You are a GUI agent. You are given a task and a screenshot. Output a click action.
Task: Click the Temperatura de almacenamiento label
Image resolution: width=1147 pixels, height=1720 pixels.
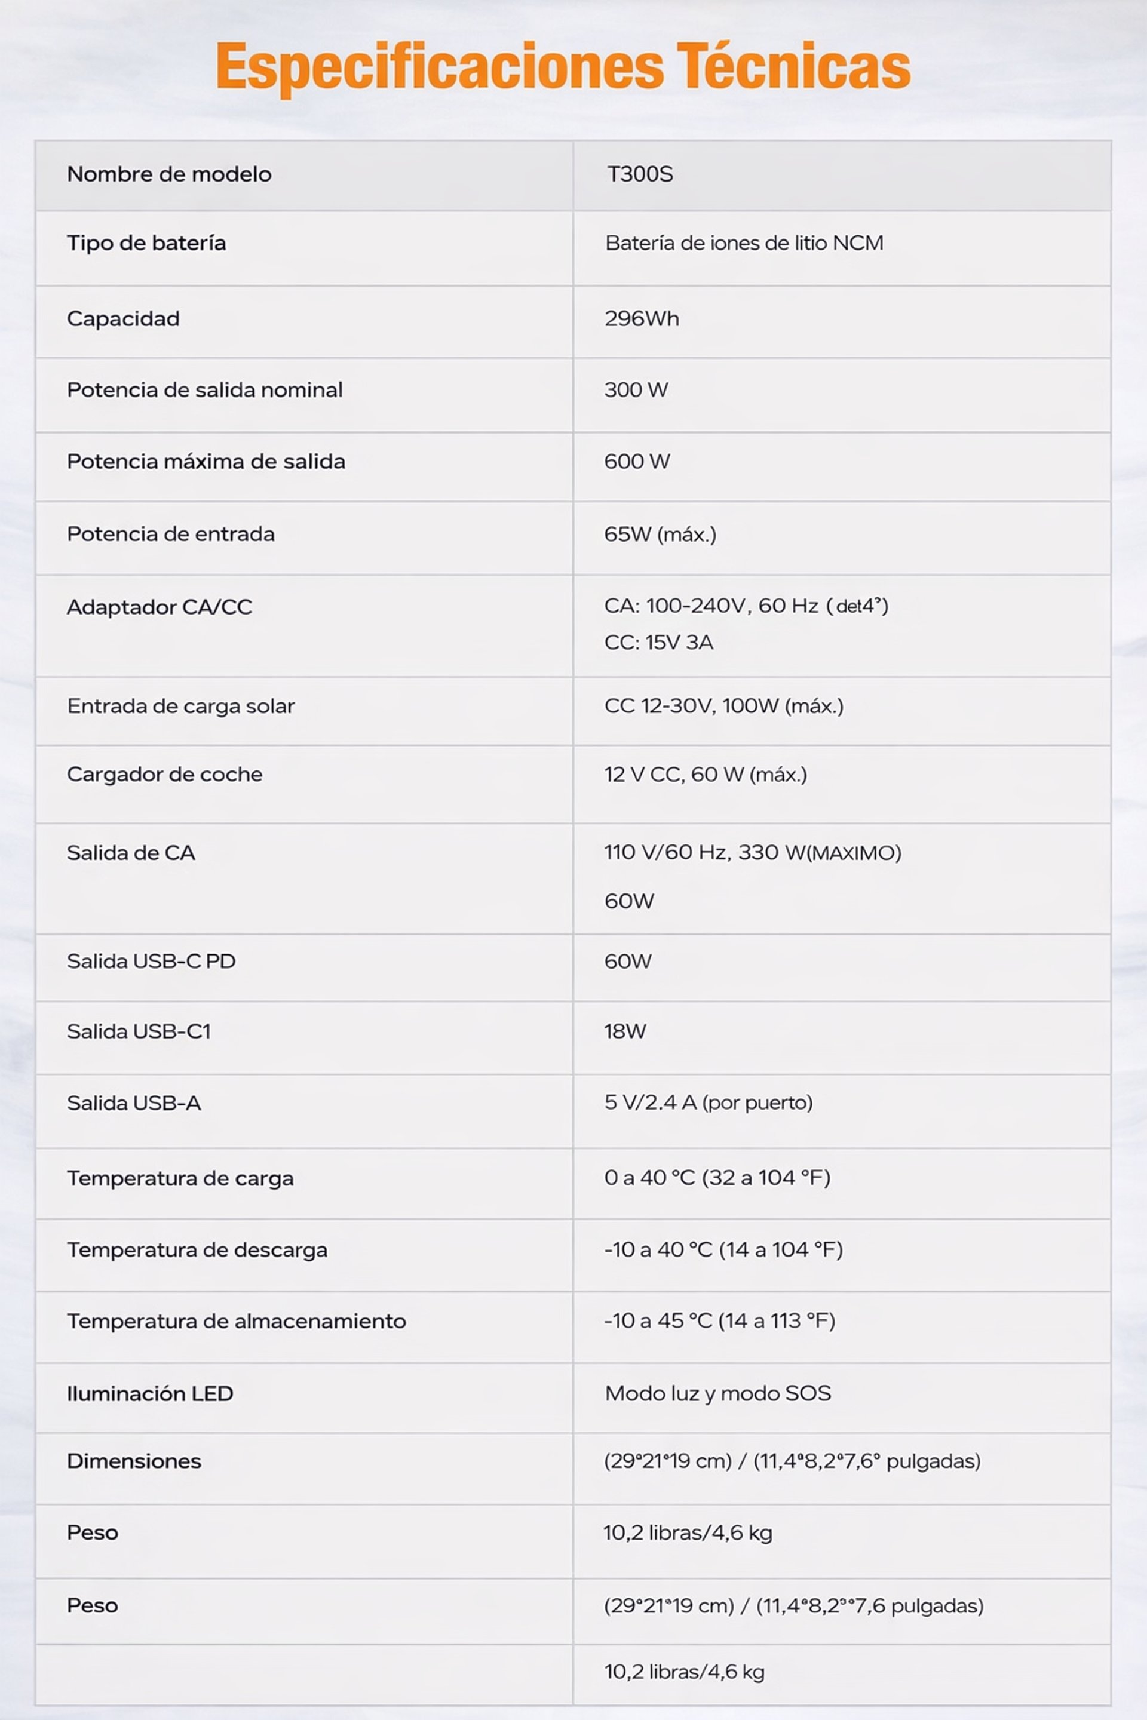(x=237, y=1320)
